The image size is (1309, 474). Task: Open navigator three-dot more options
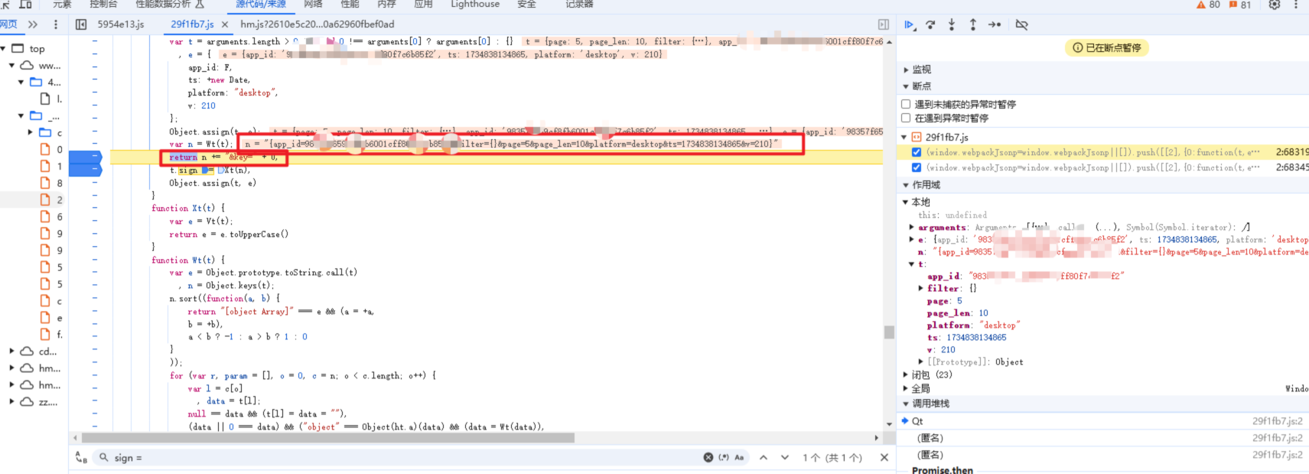(x=55, y=24)
